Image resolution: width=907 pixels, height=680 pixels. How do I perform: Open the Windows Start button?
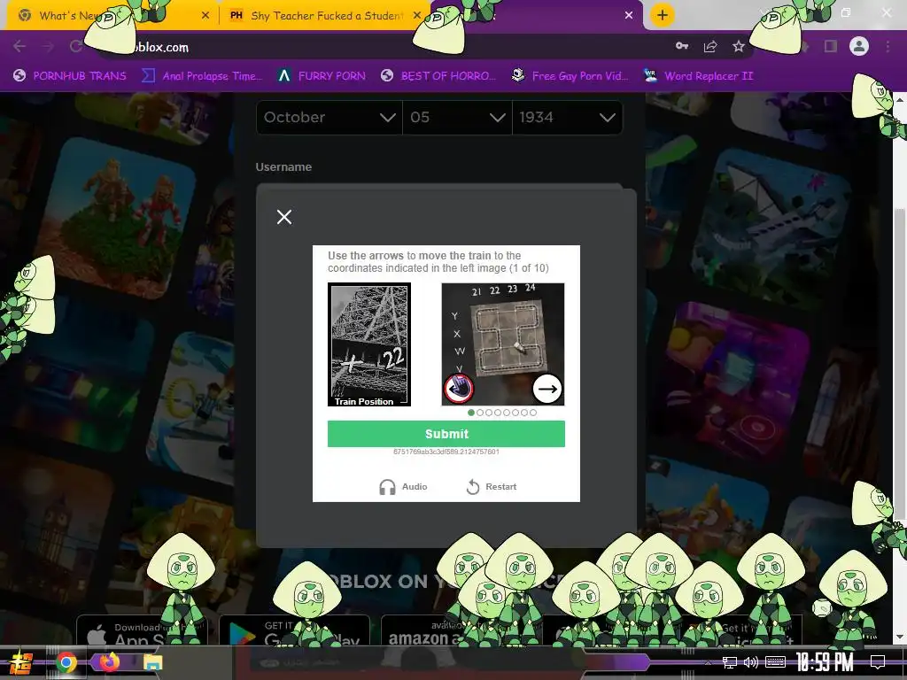tap(21, 662)
